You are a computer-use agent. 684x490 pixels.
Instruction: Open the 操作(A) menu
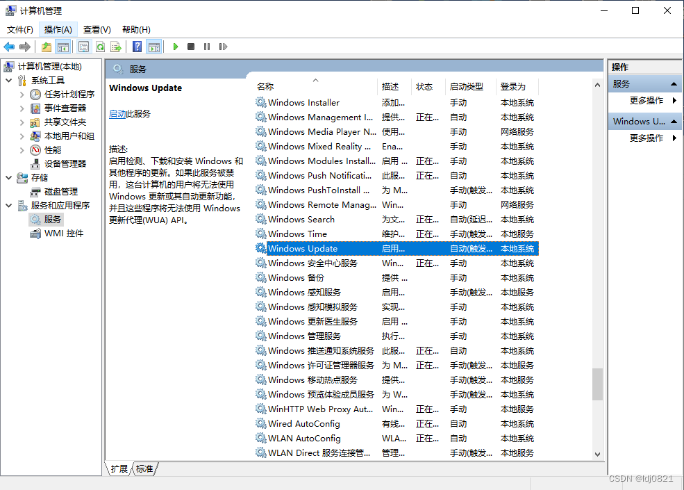[x=58, y=30]
